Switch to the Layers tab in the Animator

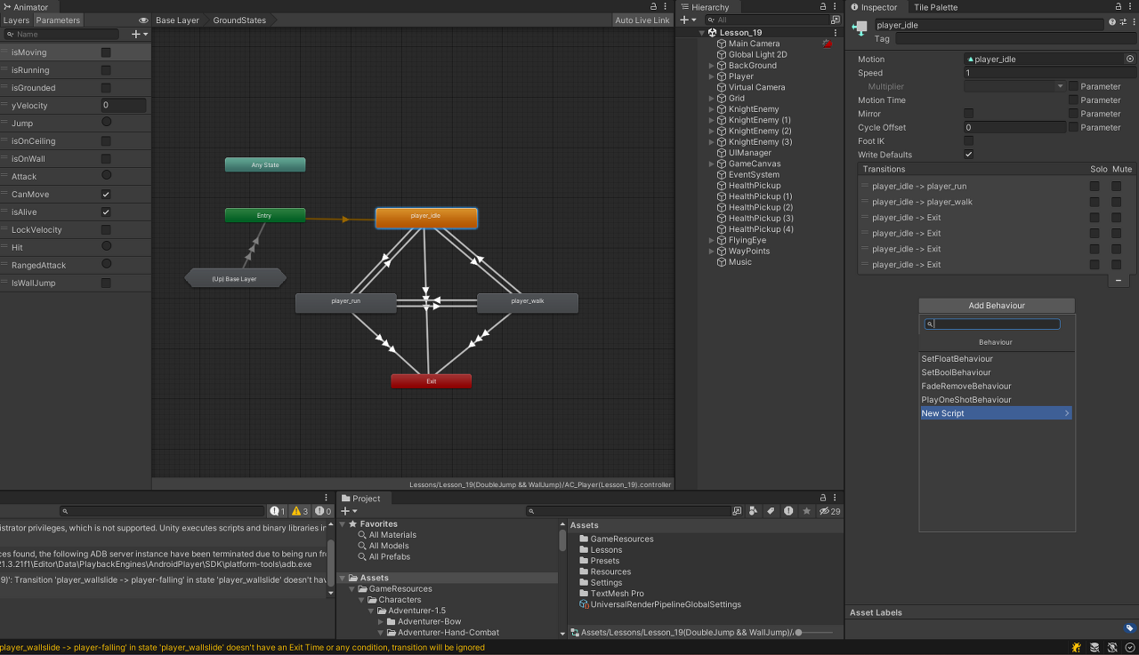tap(17, 20)
